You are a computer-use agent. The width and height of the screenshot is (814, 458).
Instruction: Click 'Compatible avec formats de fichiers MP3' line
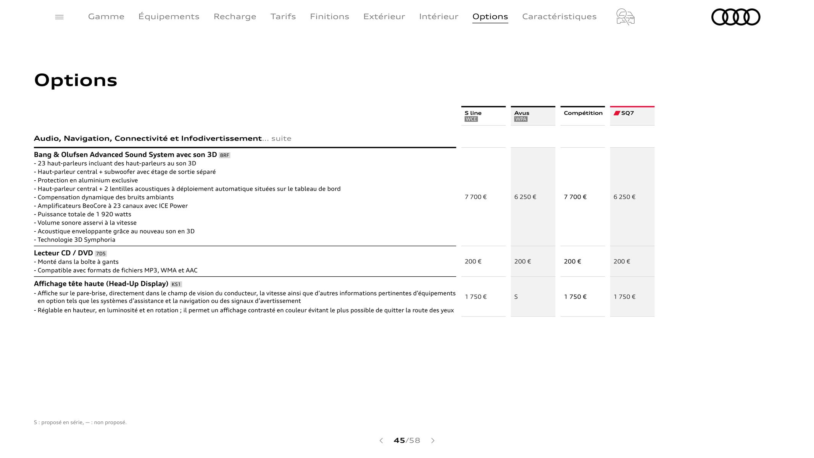(x=116, y=270)
